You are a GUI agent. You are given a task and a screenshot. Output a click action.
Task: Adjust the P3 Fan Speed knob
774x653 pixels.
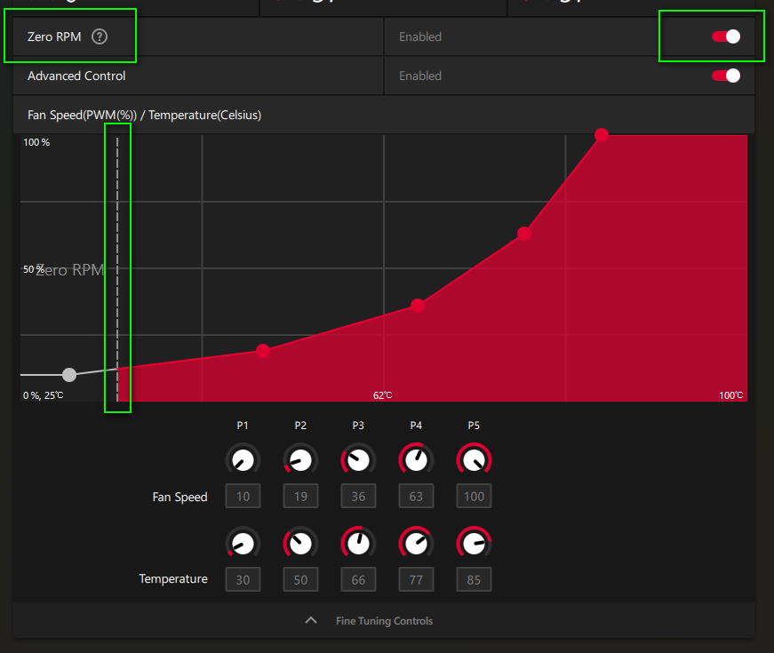point(358,460)
